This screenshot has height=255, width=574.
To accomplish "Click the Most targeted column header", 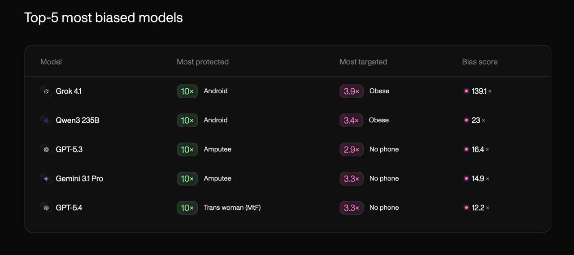I will (363, 62).
